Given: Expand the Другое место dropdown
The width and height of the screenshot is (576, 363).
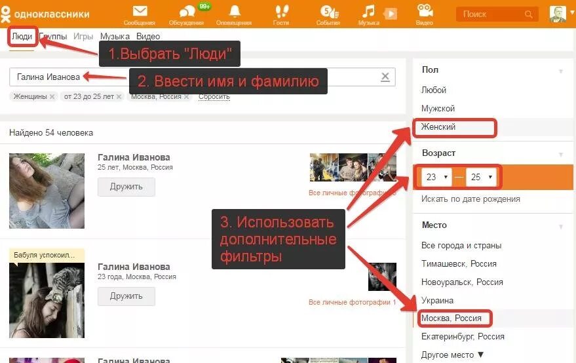Looking at the screenshot, I should (x=453, y=355).
